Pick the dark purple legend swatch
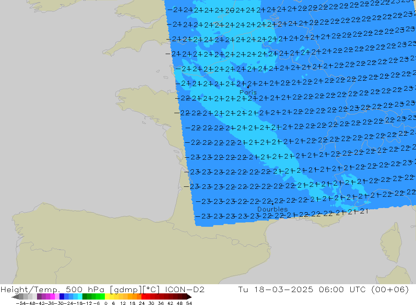 tap(39, 297)
